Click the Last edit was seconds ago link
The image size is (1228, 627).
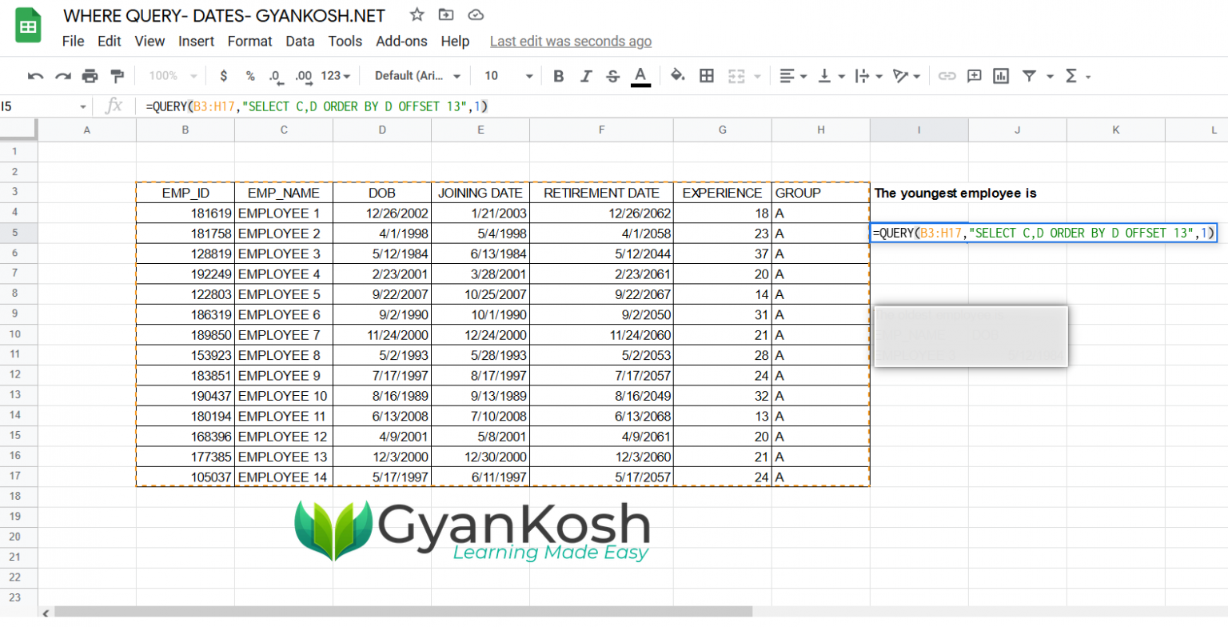point(571,41)
